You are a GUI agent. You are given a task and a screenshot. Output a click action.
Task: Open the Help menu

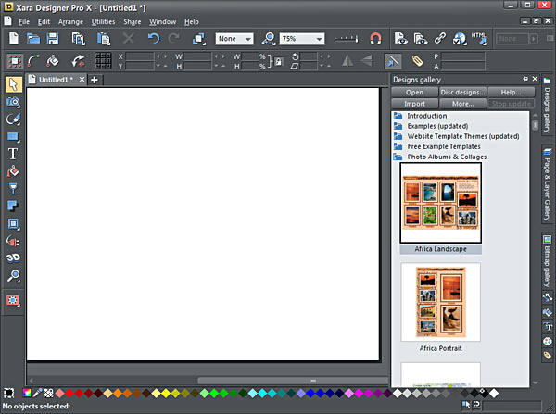(192, 22)
